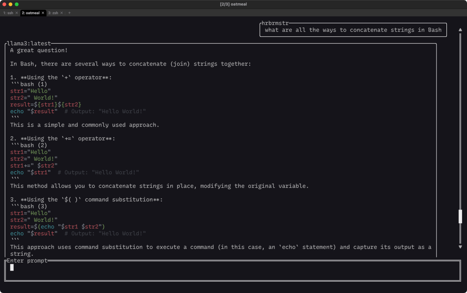Click the scrollbar down arrow
This screenshot has width=467, height=293.
tap(460, 247)
